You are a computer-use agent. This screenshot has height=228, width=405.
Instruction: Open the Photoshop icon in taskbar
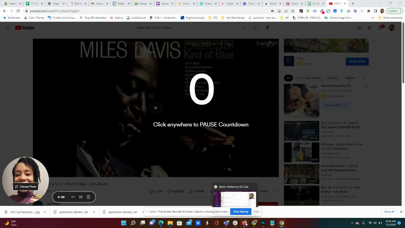tap(263, 223)
